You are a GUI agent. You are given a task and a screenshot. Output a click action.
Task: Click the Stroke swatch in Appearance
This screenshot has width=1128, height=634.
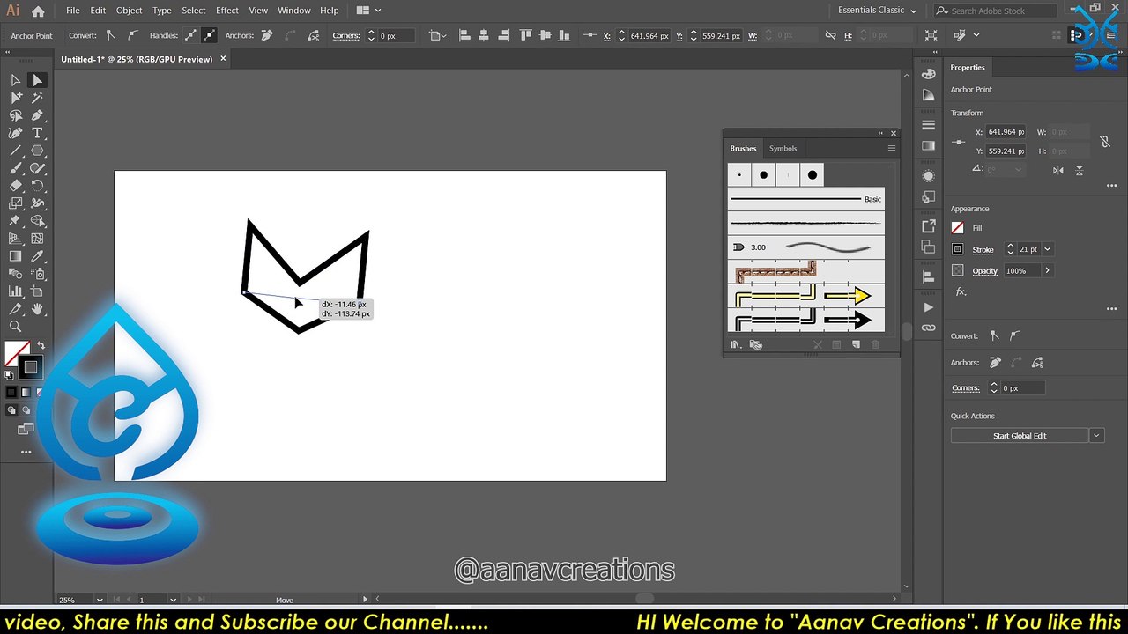click(x=958, y=249)
